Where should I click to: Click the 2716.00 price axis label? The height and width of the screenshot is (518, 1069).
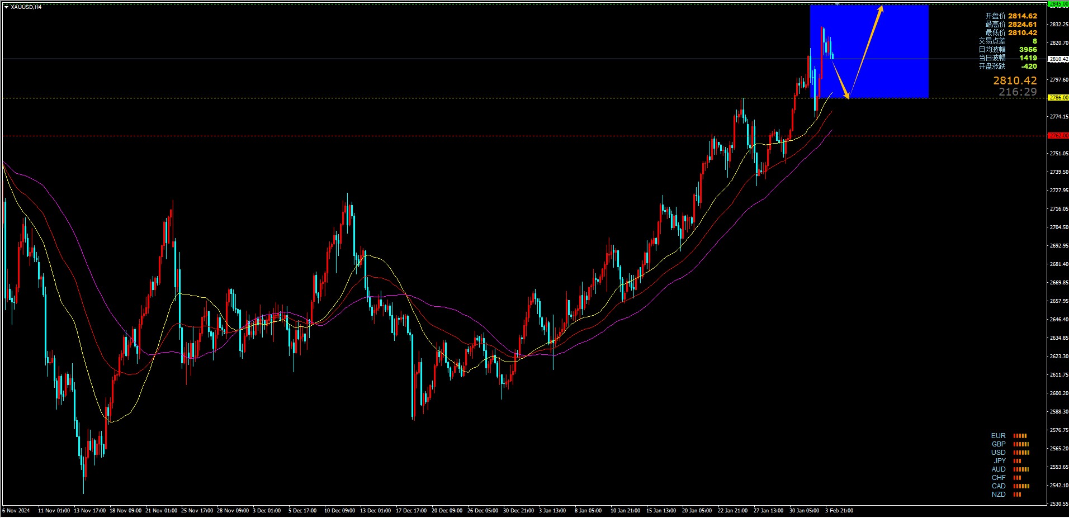1059,209
